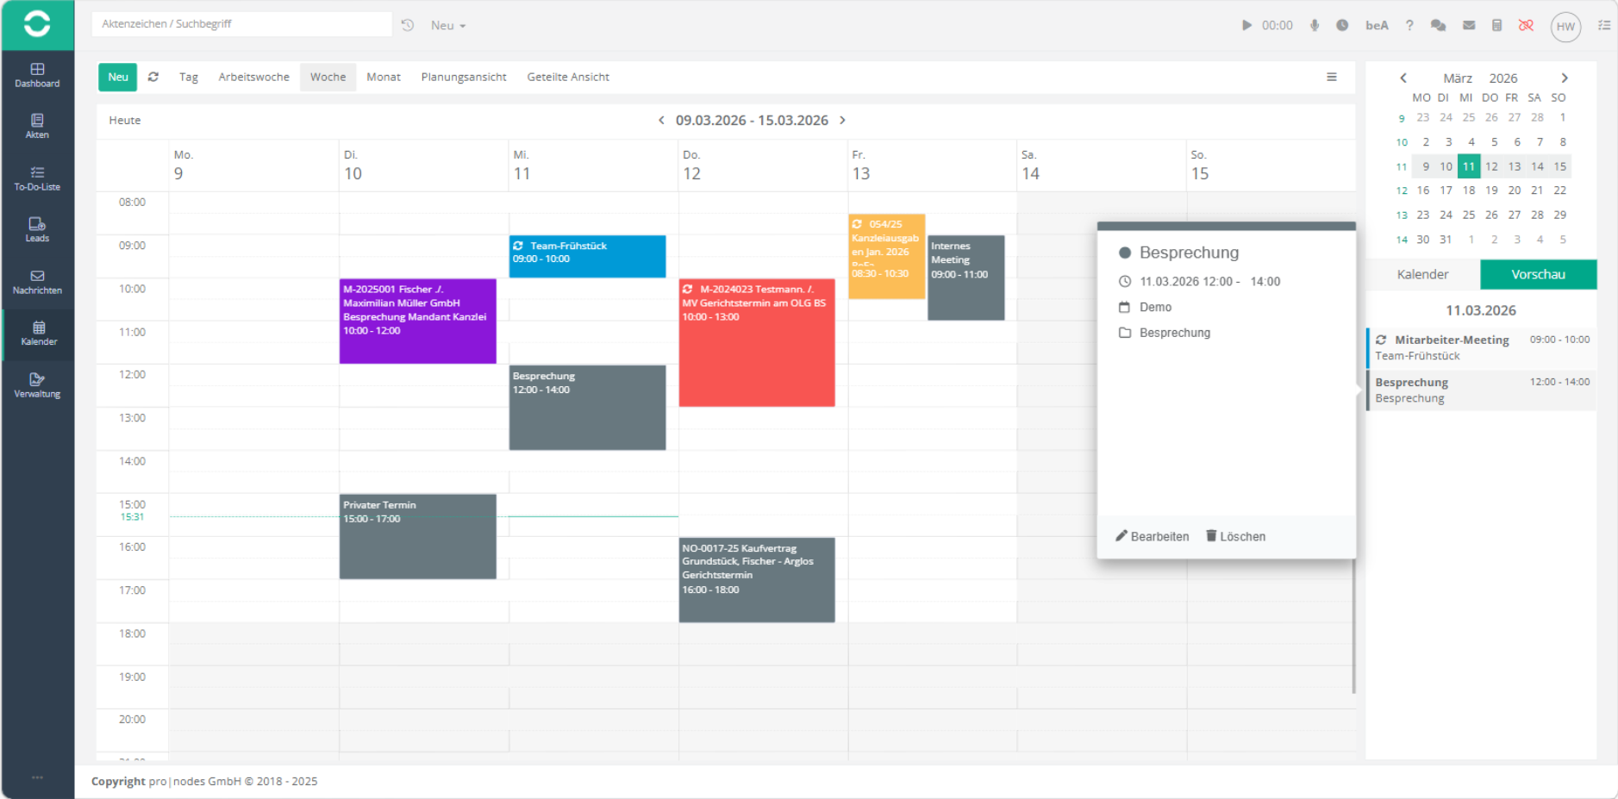
Task: Switch to the Monat view
Action: [x=383, y=77]
